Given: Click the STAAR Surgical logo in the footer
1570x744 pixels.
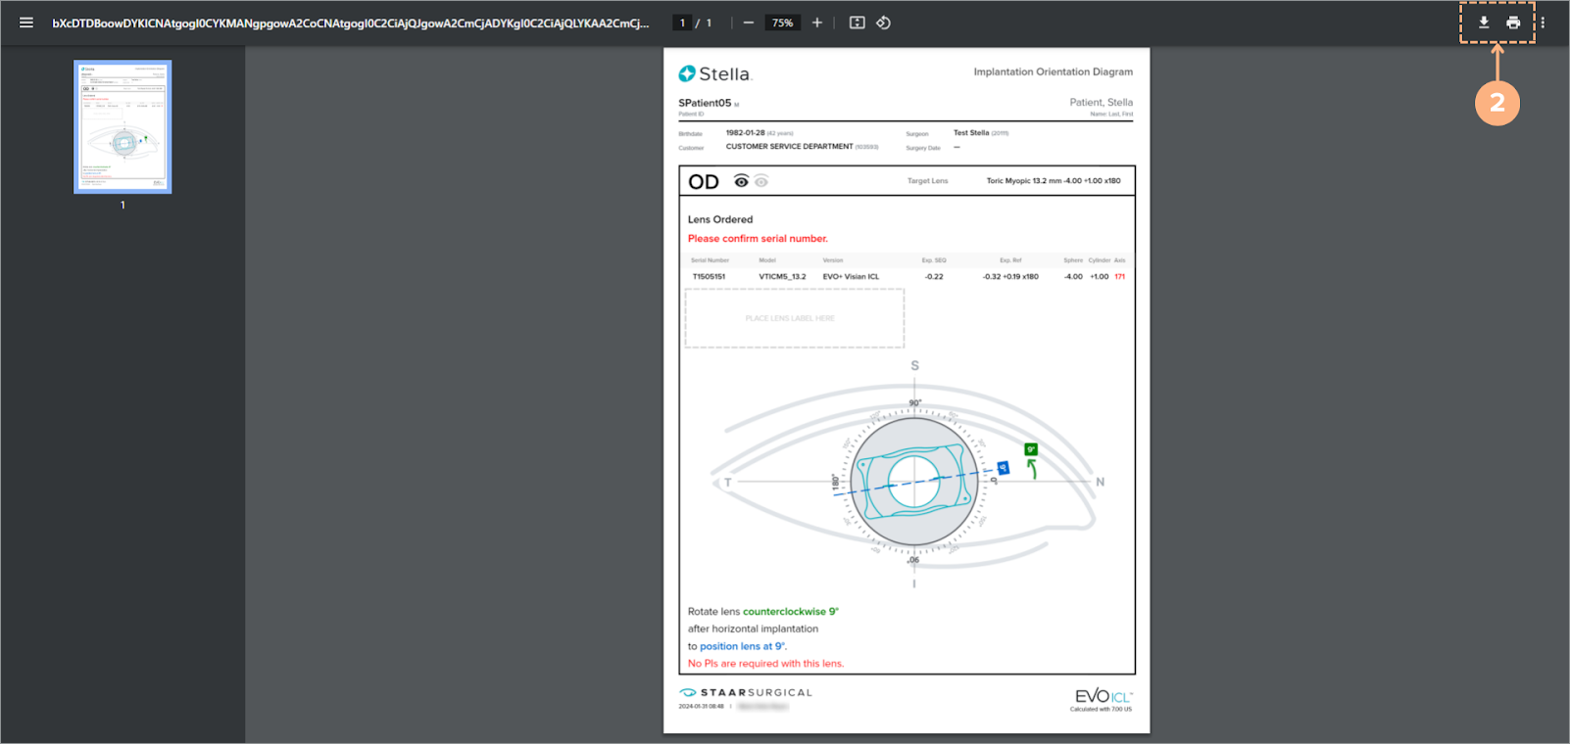Looking at the screenshot, I should [746, 692].
